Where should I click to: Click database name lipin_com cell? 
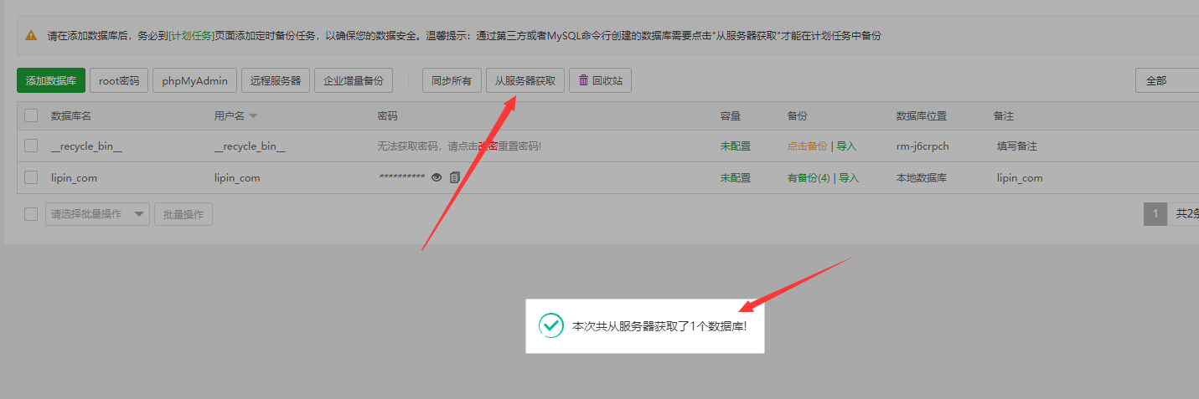pos(75,178)
